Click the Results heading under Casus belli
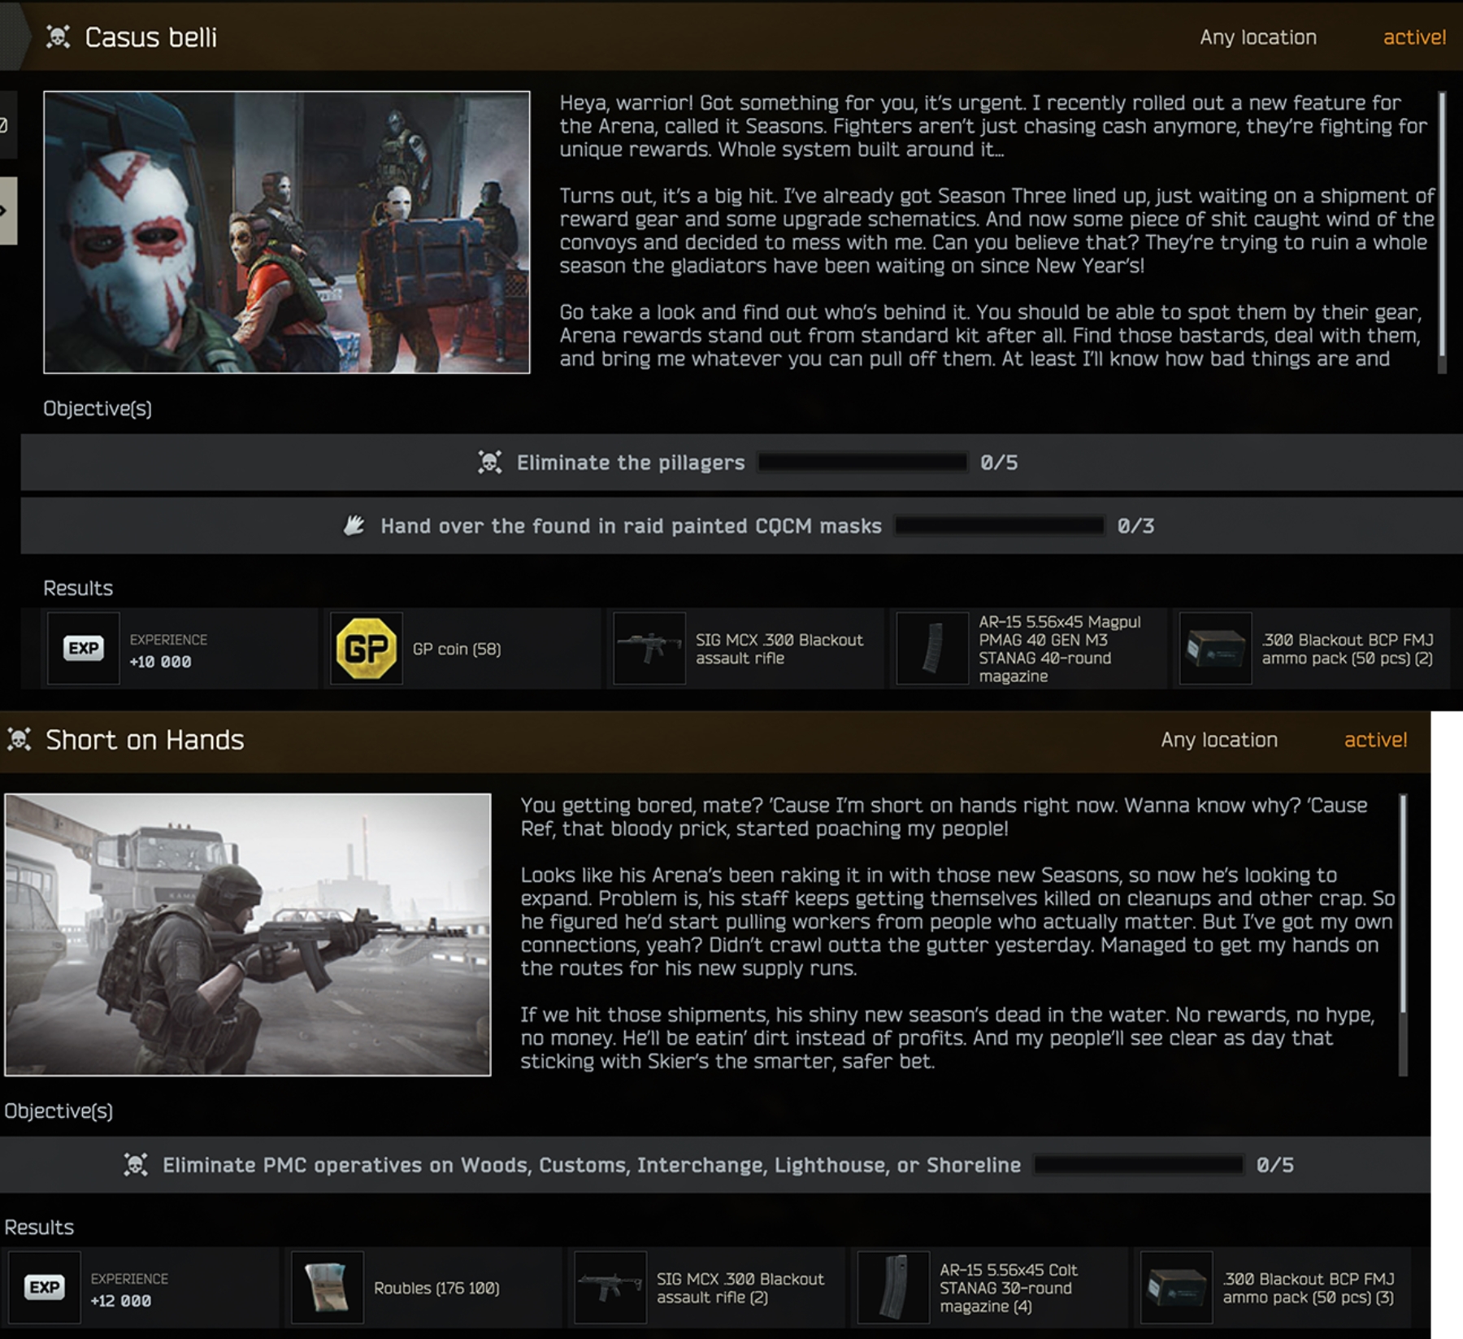Image resolution: width=1463 pixels, height=1339 pixels. 78,588
